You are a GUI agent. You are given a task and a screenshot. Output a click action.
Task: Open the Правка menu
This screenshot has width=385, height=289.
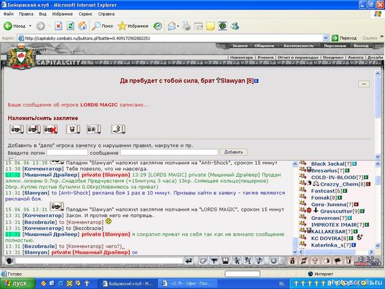pos(26,14)
